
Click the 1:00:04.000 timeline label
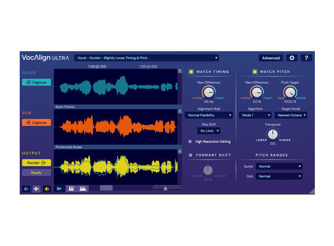[148, 66]
